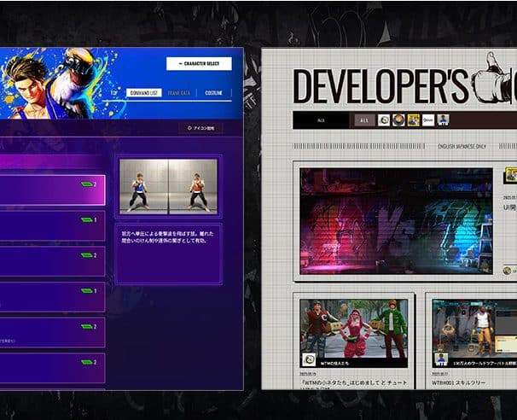Click the ENGLISH JAPANESE ONLY label
The image size is (517, 420).
[x=462, y=146]
